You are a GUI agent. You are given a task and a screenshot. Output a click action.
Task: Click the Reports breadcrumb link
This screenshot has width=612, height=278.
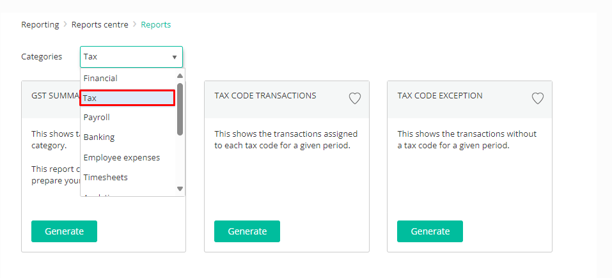point(156,24)
